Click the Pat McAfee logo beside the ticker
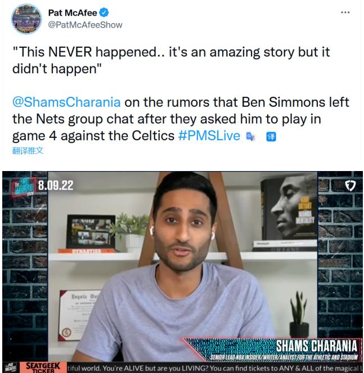Screen dimensions: 364x373 pos(11,367)
